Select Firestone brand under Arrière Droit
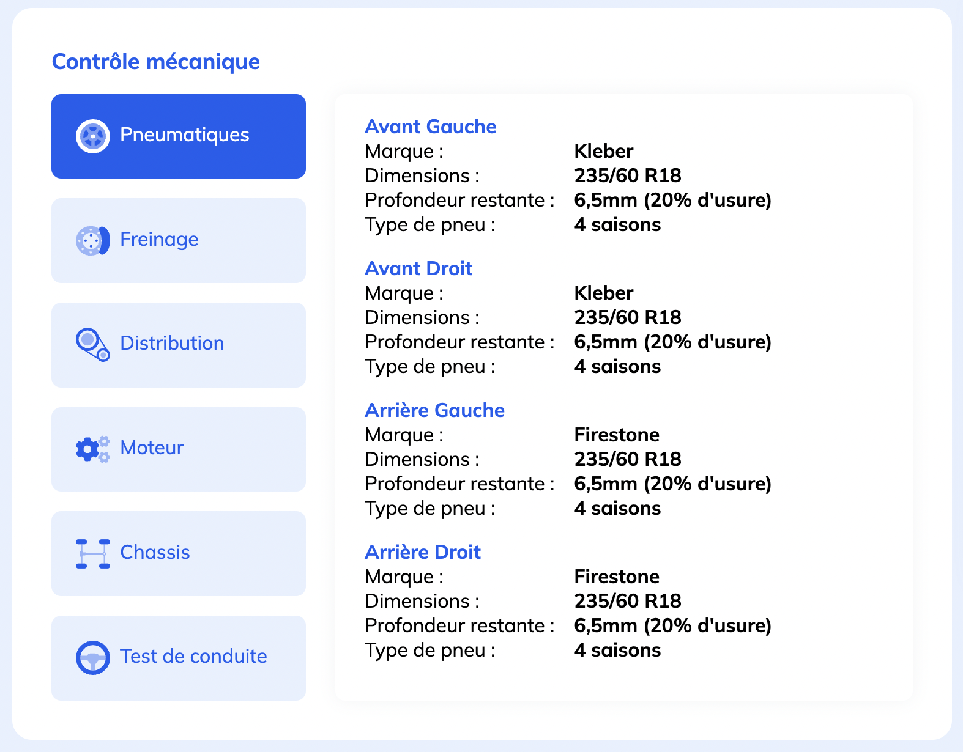This screenshot has width=963, height=752. (617, 577)
